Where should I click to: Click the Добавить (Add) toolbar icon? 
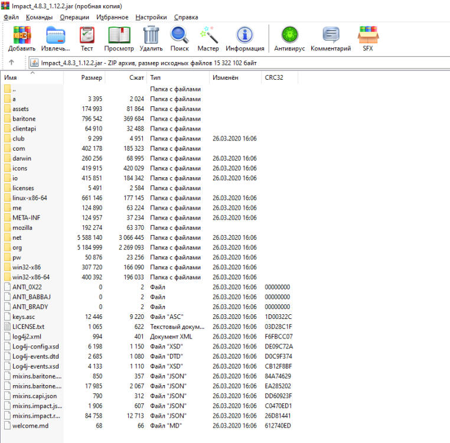(22, 35)
